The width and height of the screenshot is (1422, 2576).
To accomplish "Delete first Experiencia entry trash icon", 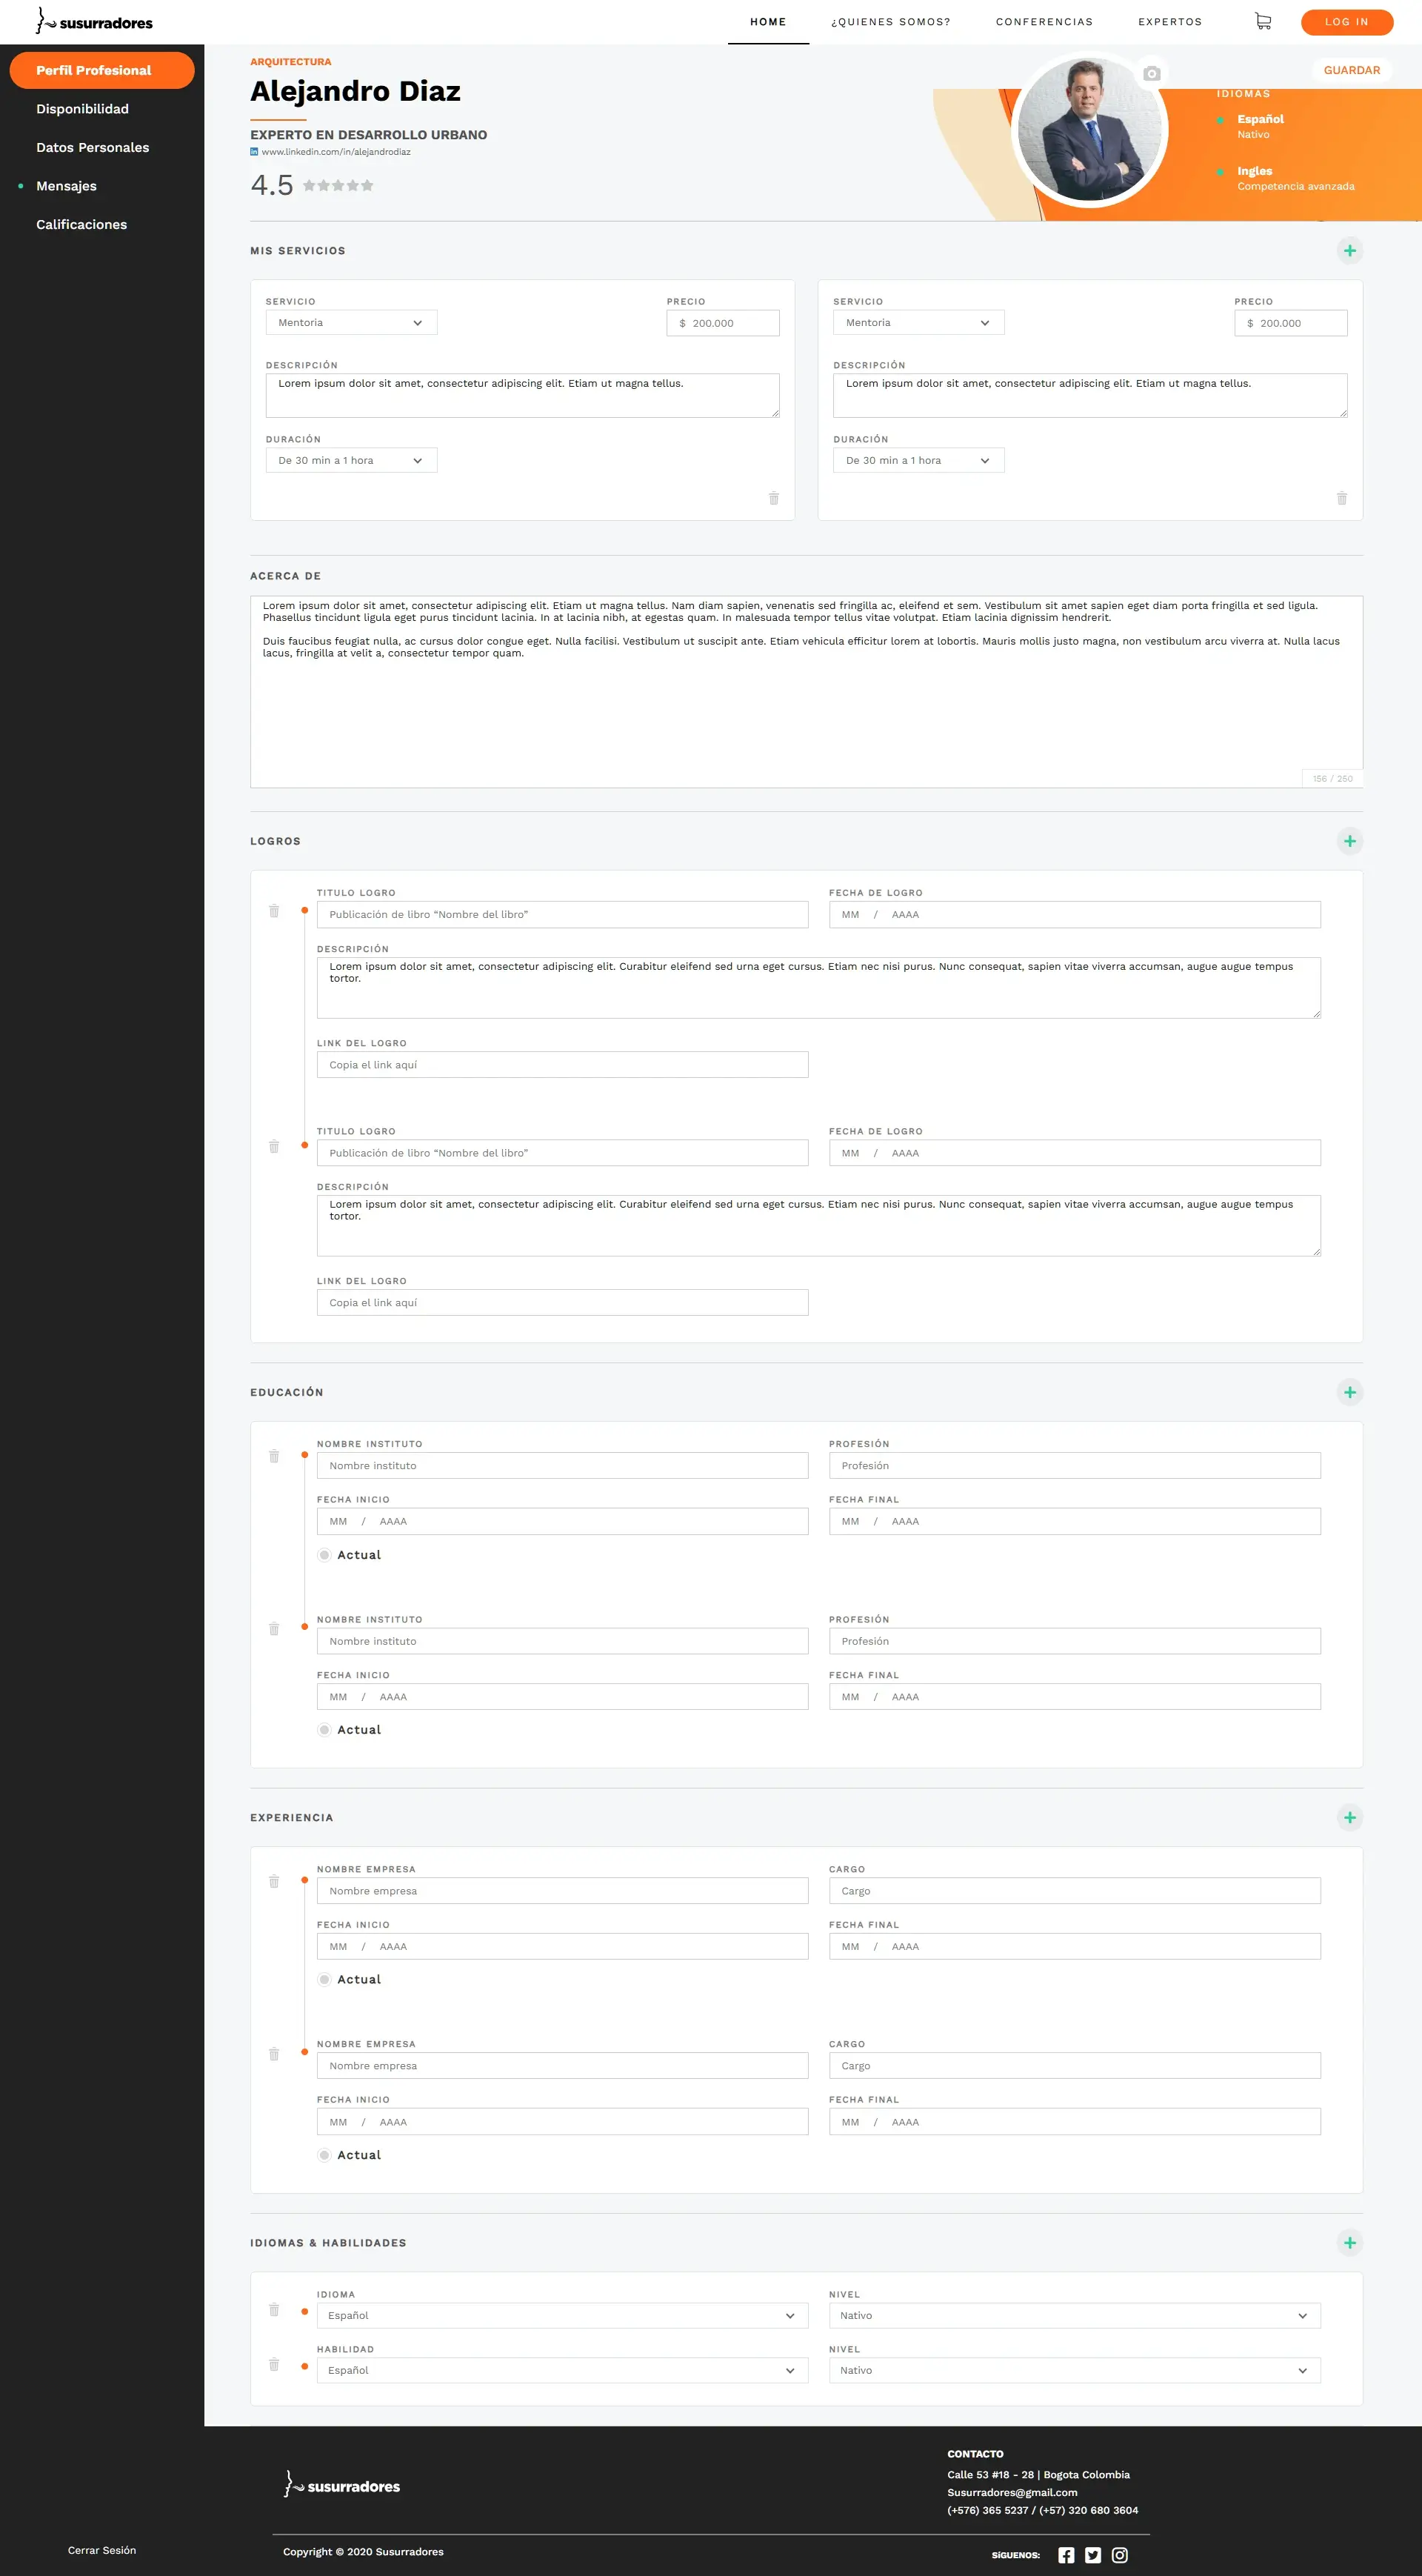I will pos(274,1881).
